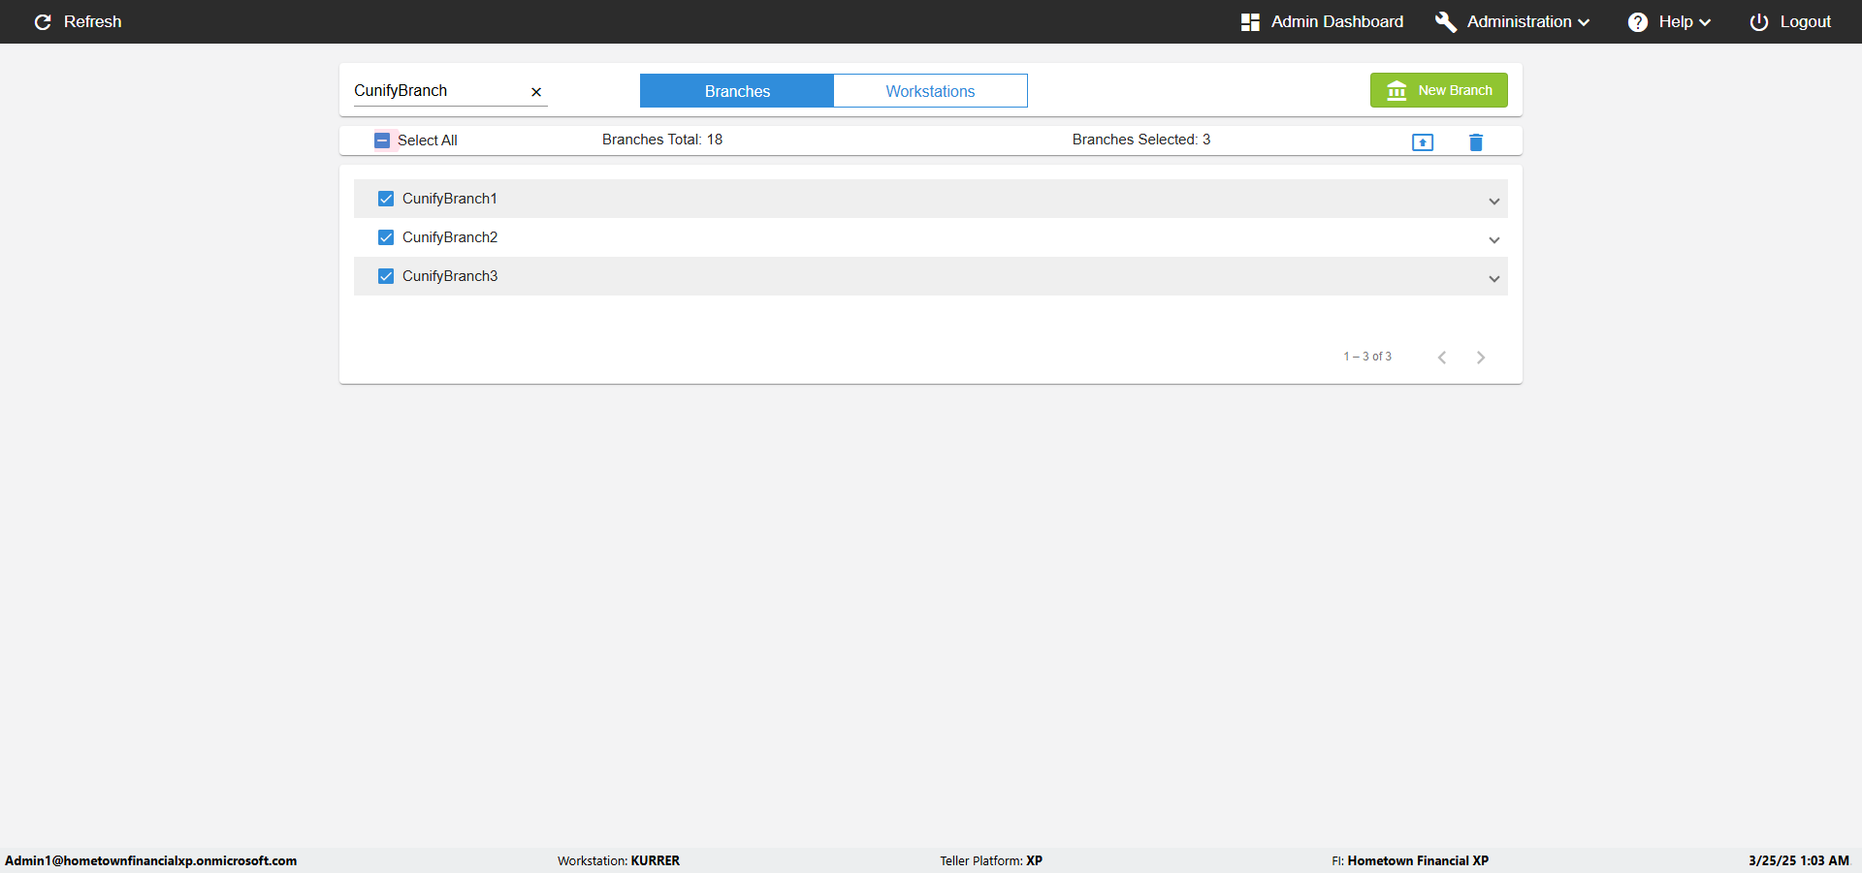This screenshot has height=873, width=1862.
Task: Expand the CunifyBranch3 row details
Action: tap(1494, 279)
